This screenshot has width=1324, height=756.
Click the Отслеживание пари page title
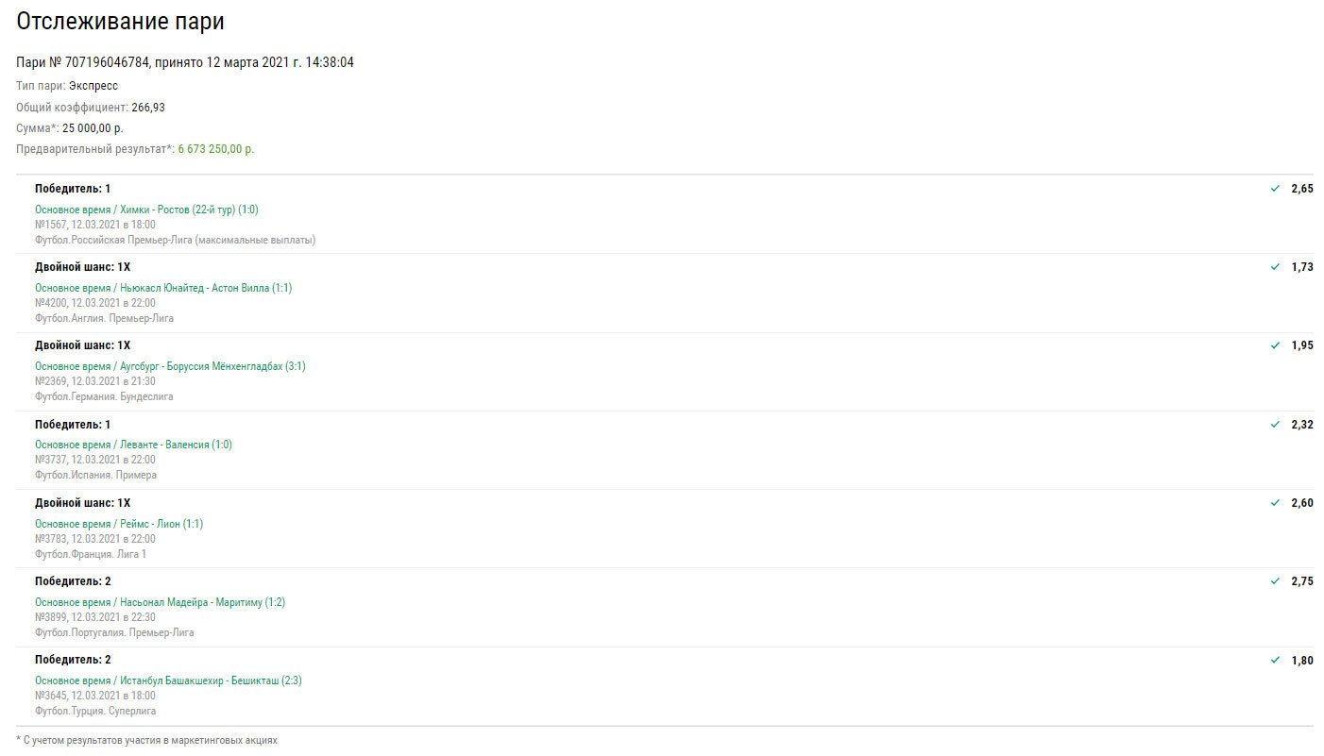[x=121, y=22]
